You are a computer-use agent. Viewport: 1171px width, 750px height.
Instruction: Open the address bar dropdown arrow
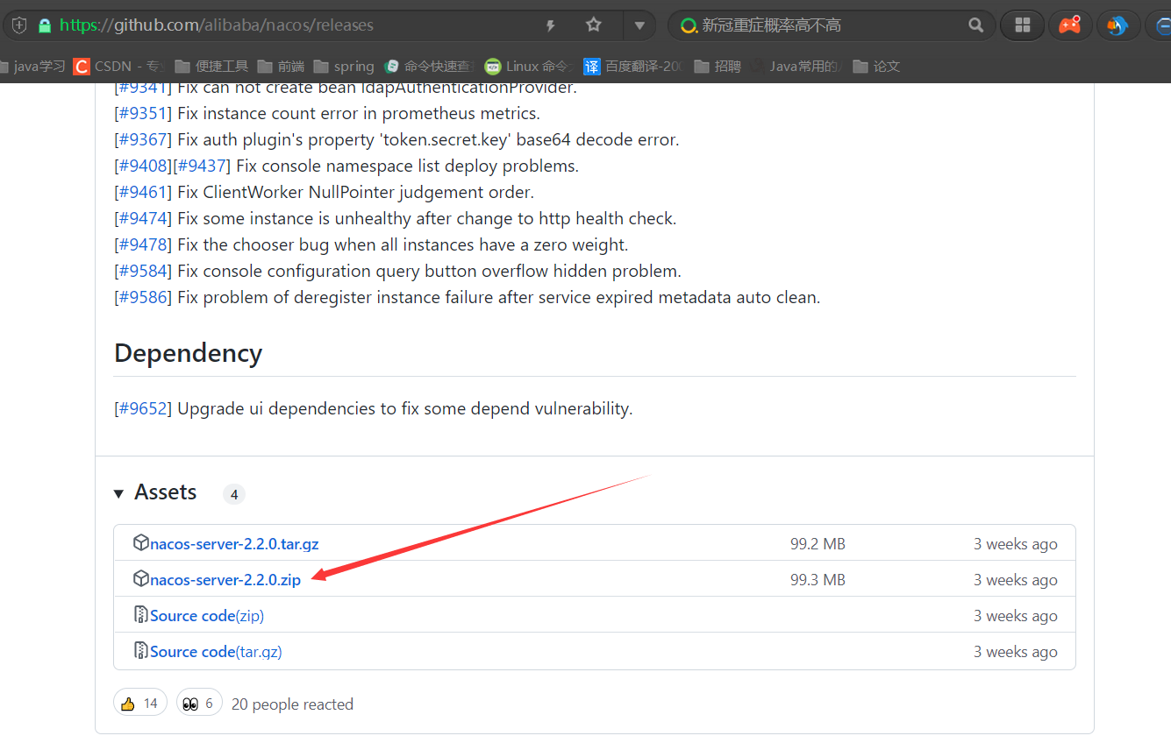click(640, 25)
